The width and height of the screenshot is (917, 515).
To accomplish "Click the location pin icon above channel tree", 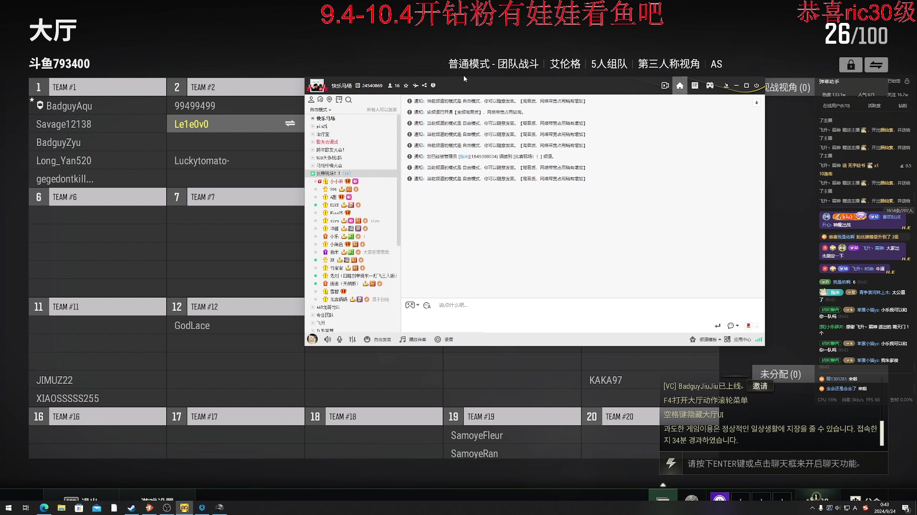I will [330, 100].
